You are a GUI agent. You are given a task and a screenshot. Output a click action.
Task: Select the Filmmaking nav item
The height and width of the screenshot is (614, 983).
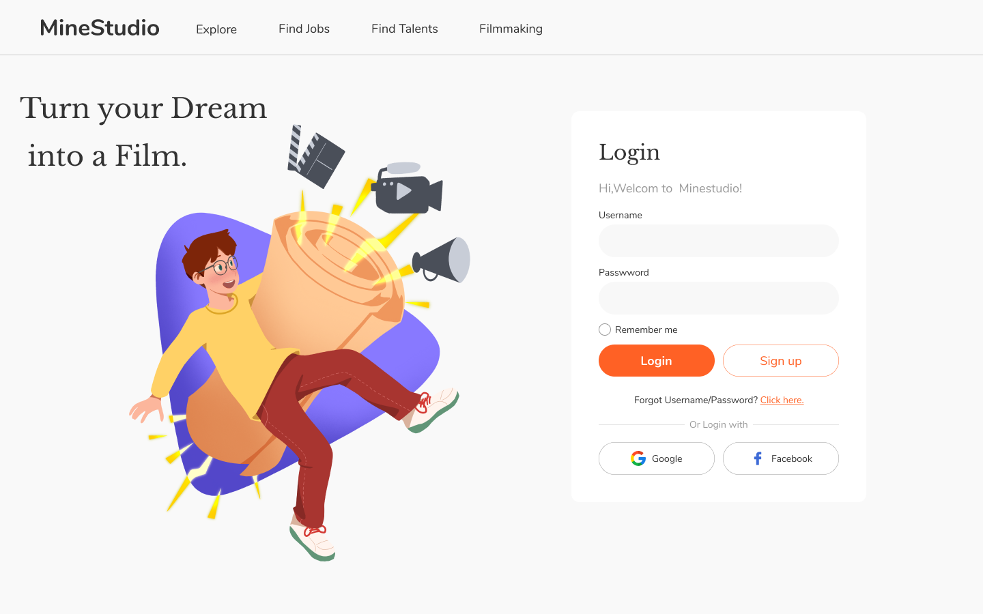(511, 29)
